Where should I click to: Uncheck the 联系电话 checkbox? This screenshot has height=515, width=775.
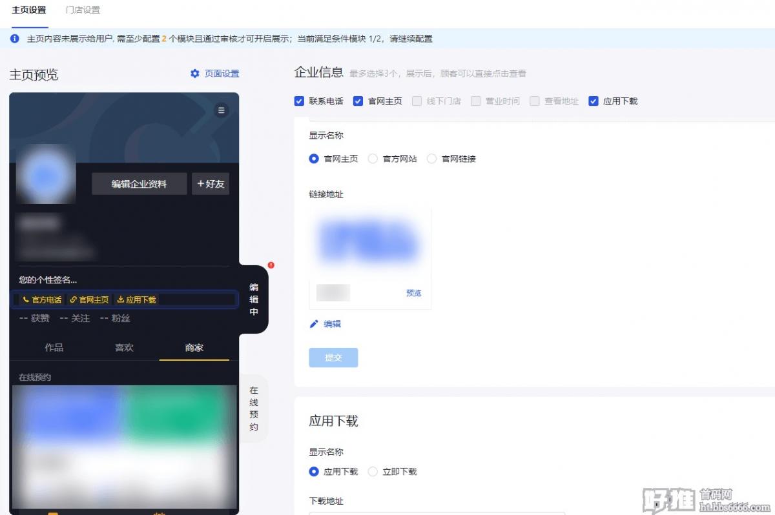point(299,101)
